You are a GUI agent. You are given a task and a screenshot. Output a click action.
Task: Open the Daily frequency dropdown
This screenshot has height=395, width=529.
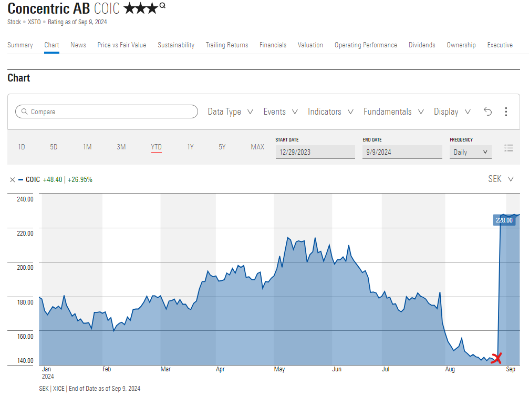click(470, 152)
